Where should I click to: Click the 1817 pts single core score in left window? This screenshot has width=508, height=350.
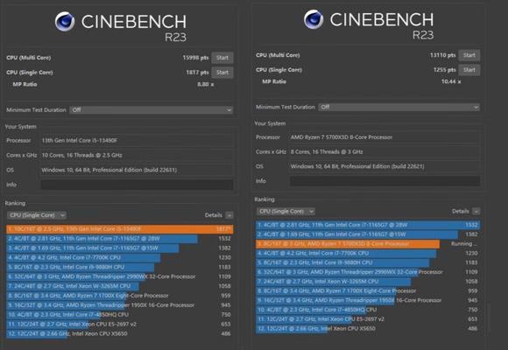coord(197,73)
